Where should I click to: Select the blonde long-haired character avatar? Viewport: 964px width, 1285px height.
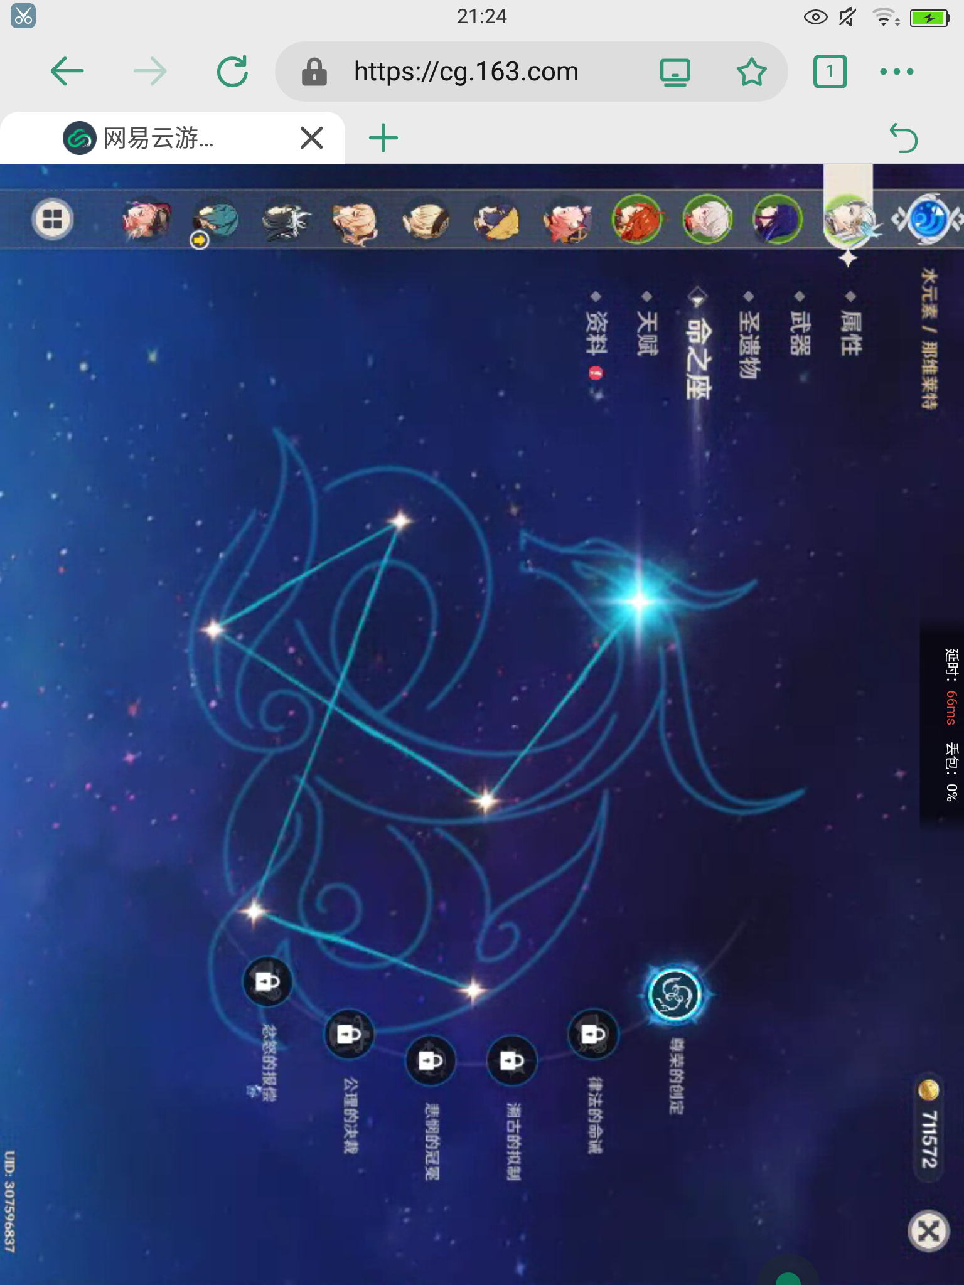[x=356, y=221]
